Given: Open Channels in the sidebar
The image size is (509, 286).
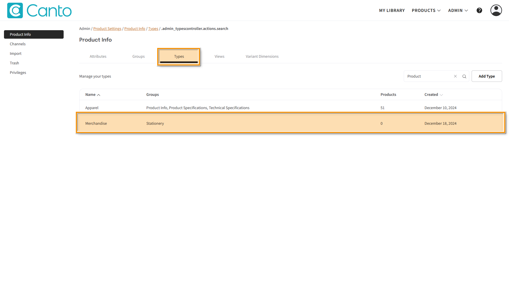Looking at the screenshot, I should (18, 44).
